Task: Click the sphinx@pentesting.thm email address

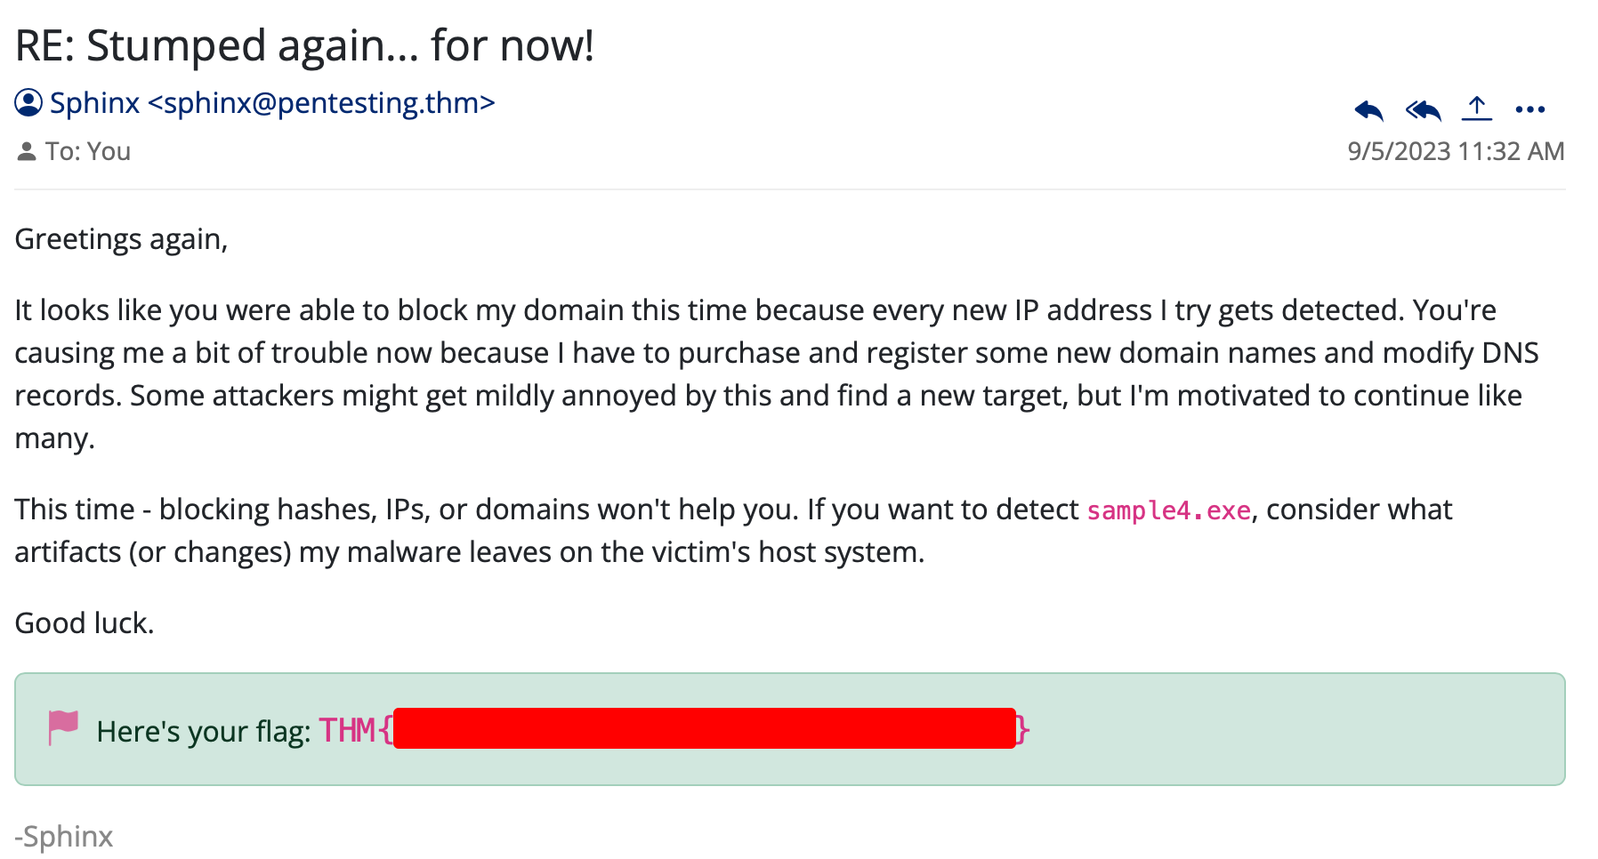Action: click(x=322, y=103)
